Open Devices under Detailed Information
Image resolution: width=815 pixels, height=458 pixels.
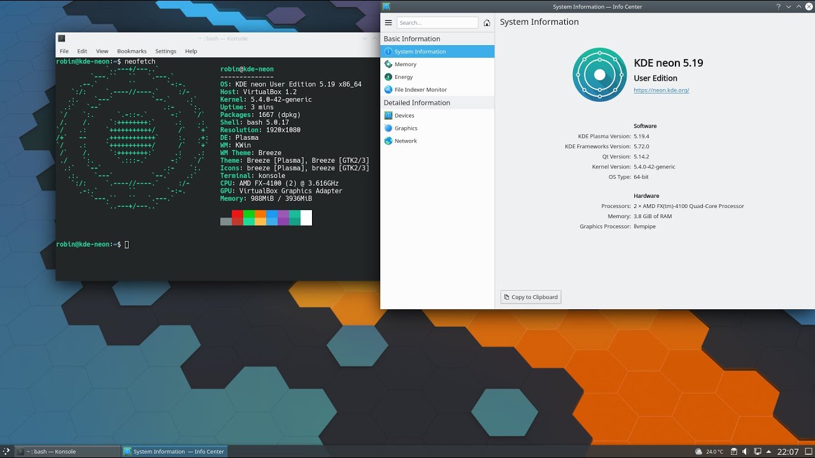coord(437,116)
